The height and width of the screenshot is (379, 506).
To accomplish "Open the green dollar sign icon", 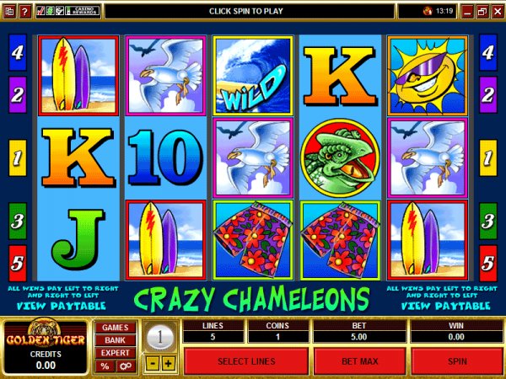I will coord(50,11).
